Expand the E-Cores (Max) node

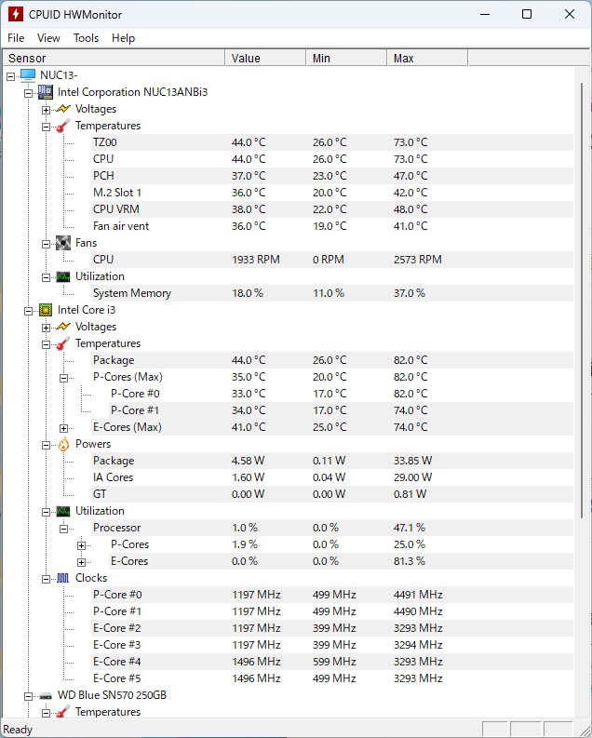tap(63, 428)
